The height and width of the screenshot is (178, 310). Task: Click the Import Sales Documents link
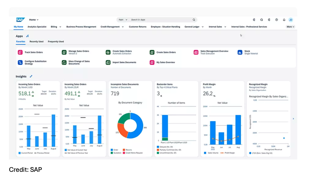124,62
